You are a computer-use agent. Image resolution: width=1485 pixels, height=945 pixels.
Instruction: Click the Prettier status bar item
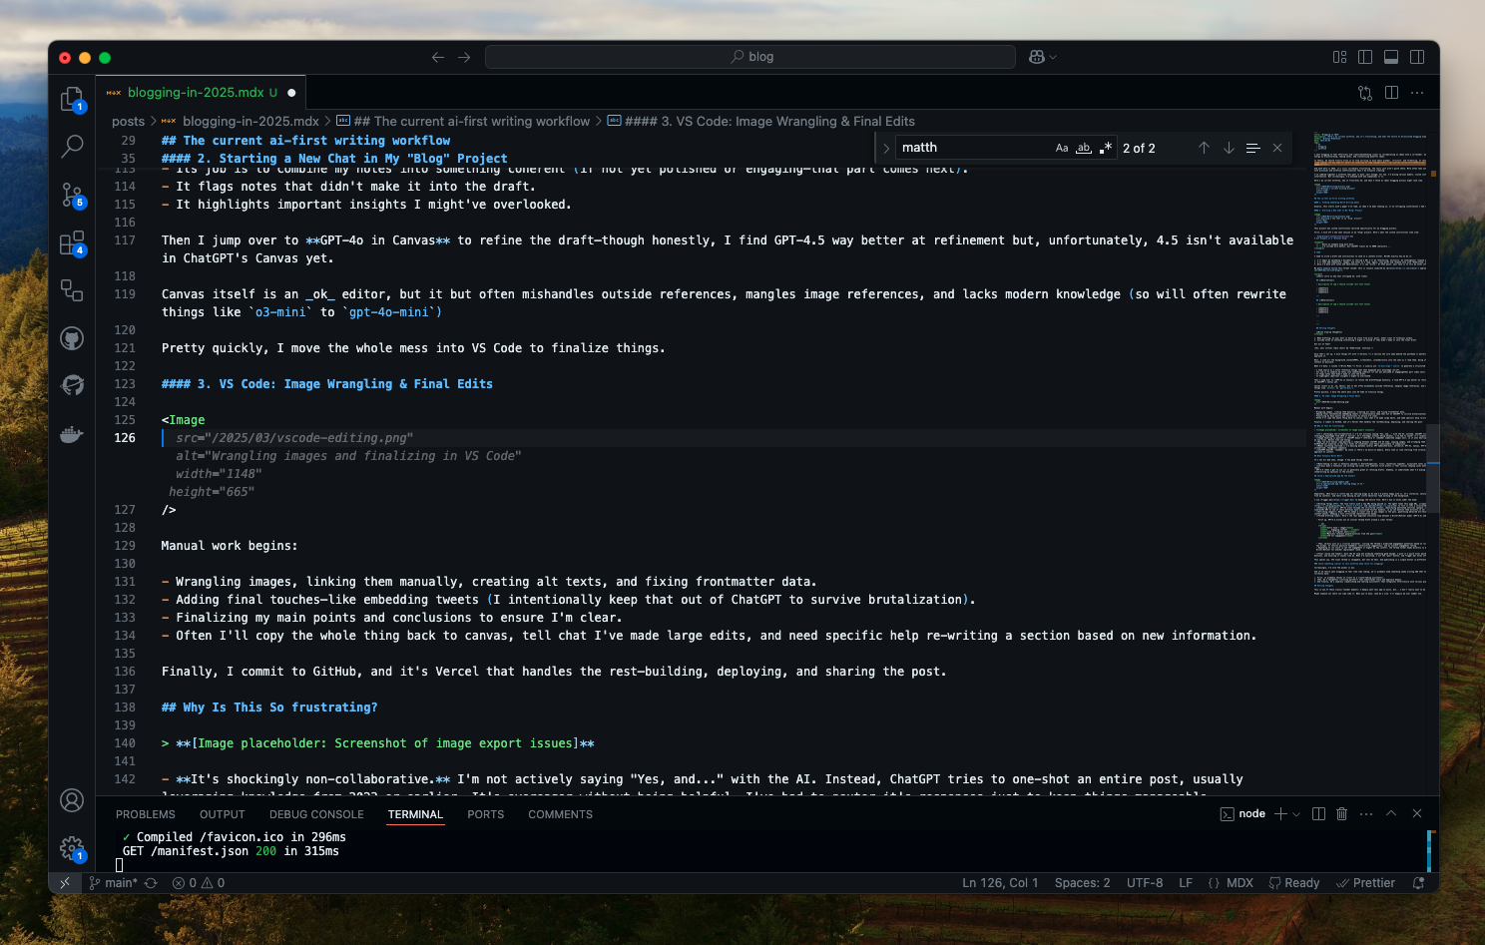tap(1365, 883)
